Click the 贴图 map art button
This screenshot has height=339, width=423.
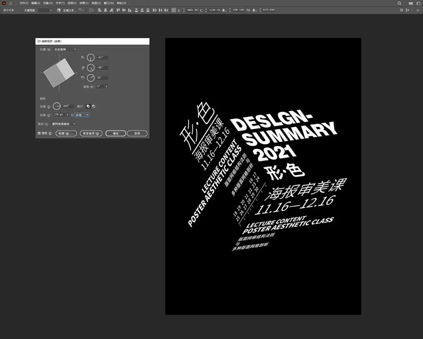[66, 133]
